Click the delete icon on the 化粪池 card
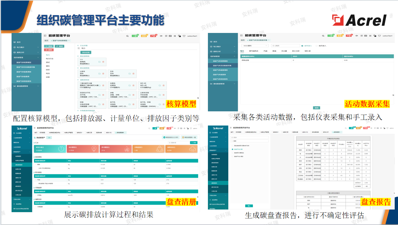The height and width of the screenshot is (225, 398). (133, 85)
